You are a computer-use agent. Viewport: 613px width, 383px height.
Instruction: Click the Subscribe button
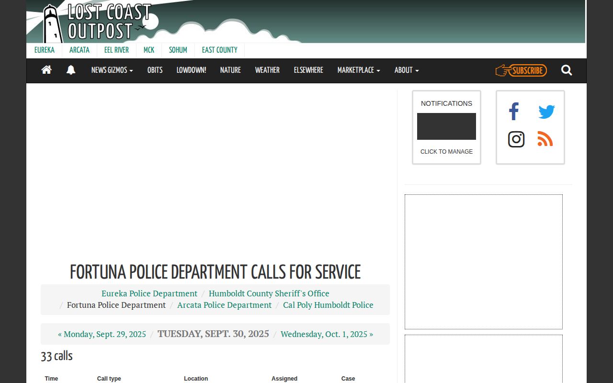pos(521,70)
